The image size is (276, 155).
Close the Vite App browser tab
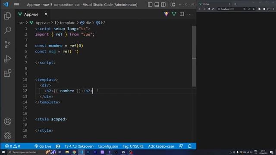pos(229,4)
